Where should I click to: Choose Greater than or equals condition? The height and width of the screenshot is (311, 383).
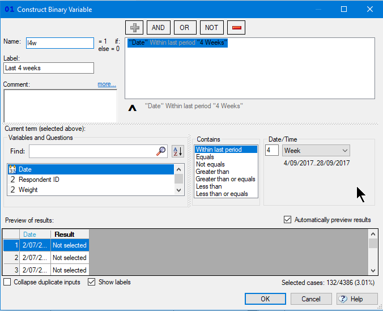[226, 179]
